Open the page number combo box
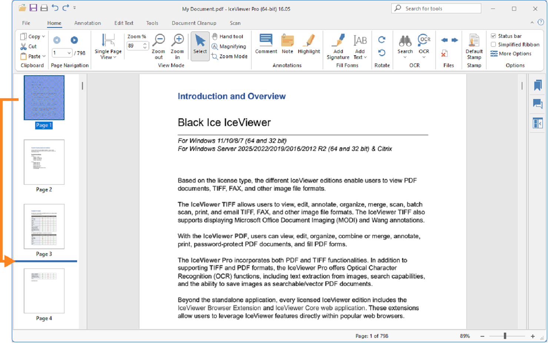 (x=62, y=53)
